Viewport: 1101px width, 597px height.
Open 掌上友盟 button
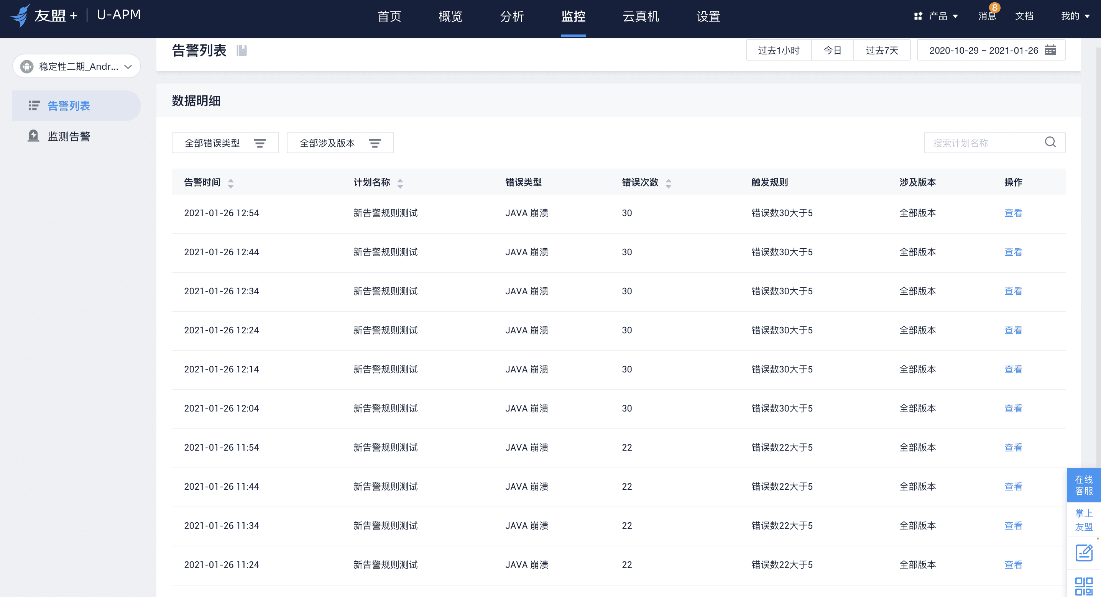(x=1084, y=520)
